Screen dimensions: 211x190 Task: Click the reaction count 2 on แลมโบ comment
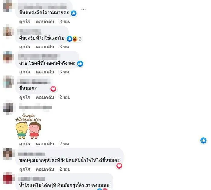[x=80, y=39]
